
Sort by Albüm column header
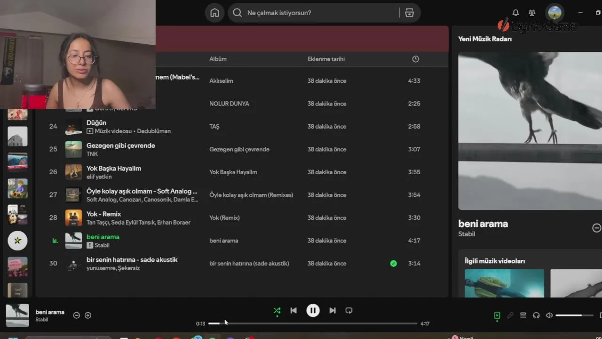[x=218, y=59]
